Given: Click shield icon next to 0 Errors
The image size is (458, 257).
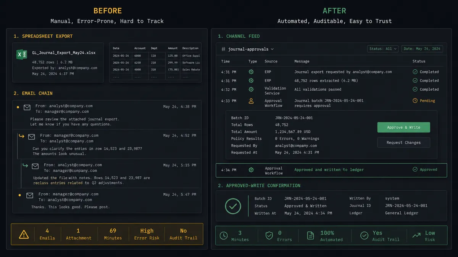Looking at the screenshot, I should (x=269, y=236).
